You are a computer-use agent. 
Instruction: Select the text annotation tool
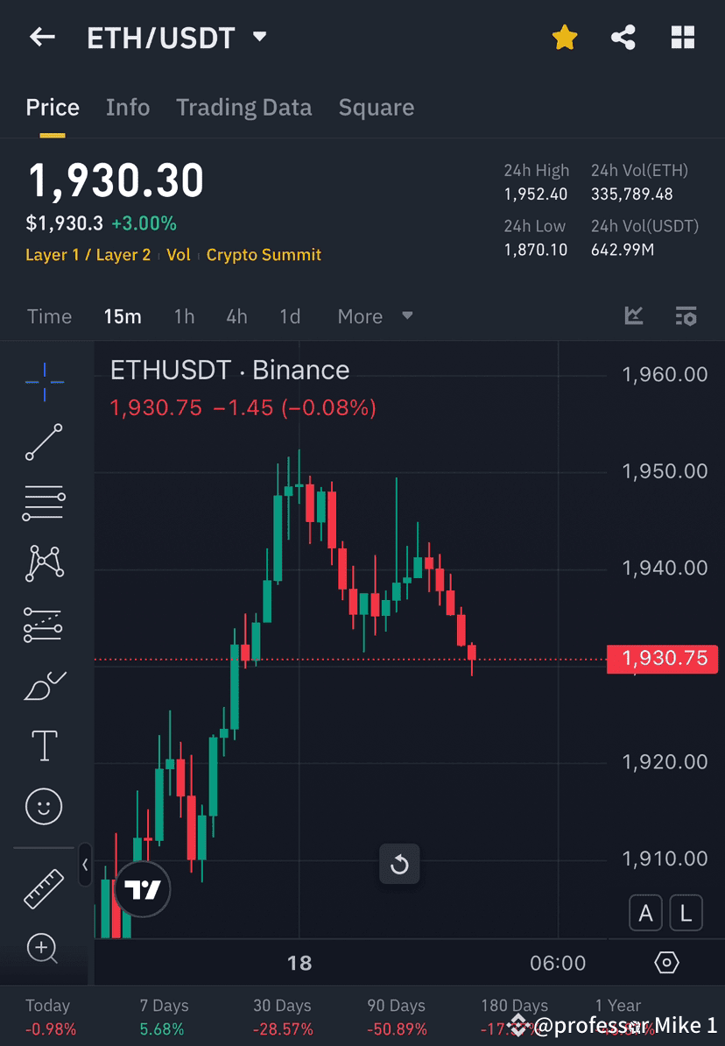[44, 745]
